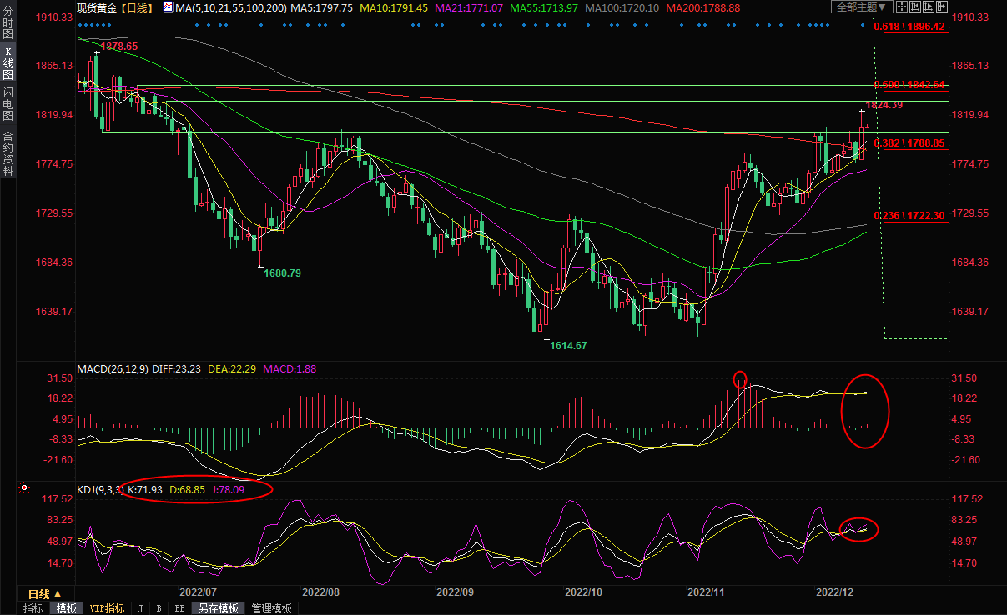
Task: Click the 另存模板 button
Action: coord(219,609)
